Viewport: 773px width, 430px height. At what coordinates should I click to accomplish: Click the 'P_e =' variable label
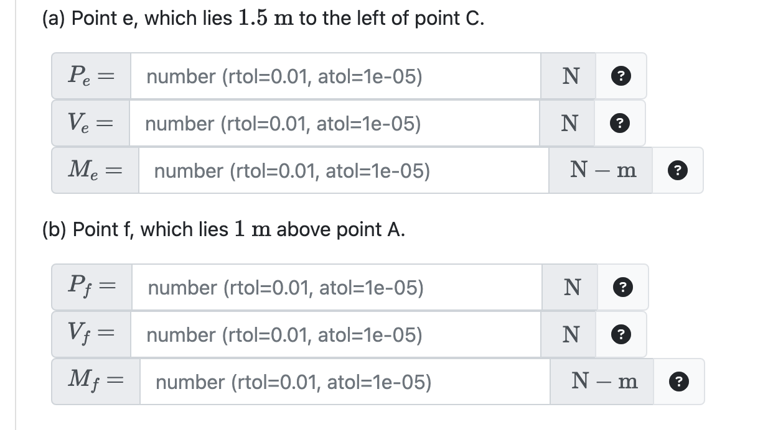point(91,76)
